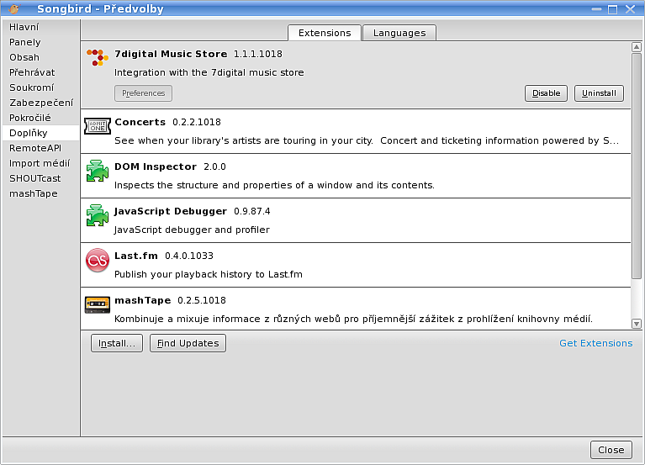645x465 pixels.
Task: Click the Find Updates button
Action: pos(188,343)
